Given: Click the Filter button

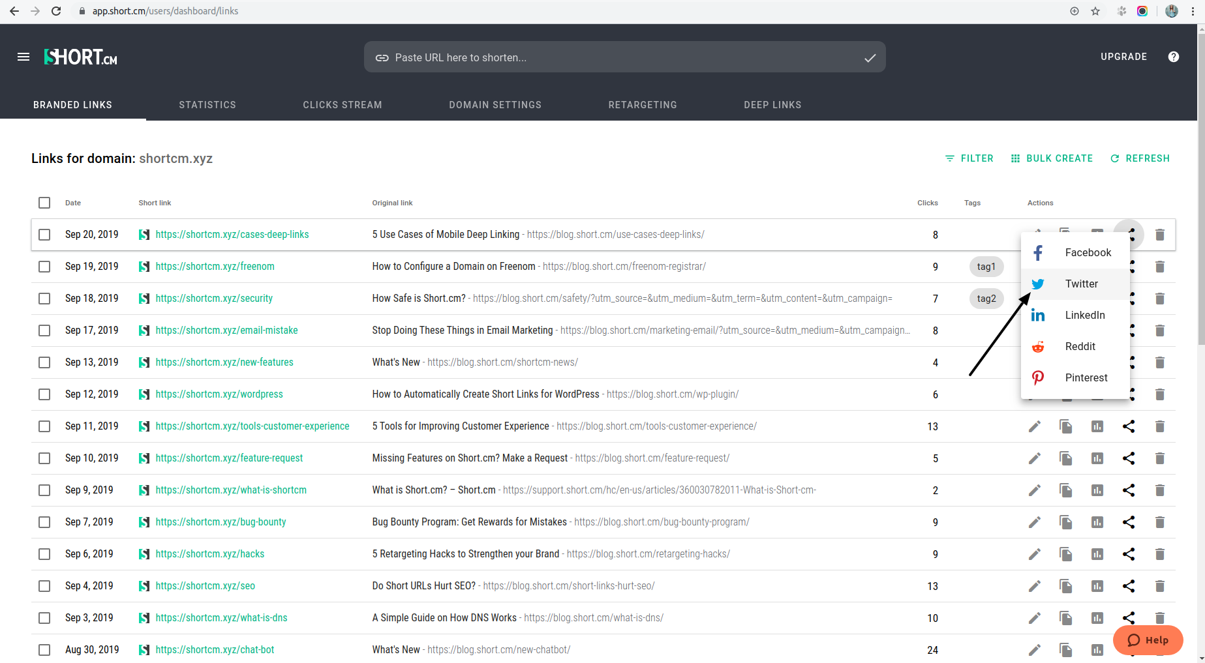Looking at the screenshot, I should point(969,158).
